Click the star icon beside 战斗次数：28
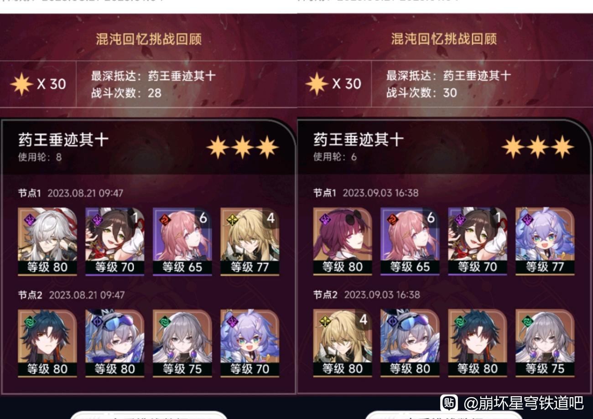 pos(22,84)
